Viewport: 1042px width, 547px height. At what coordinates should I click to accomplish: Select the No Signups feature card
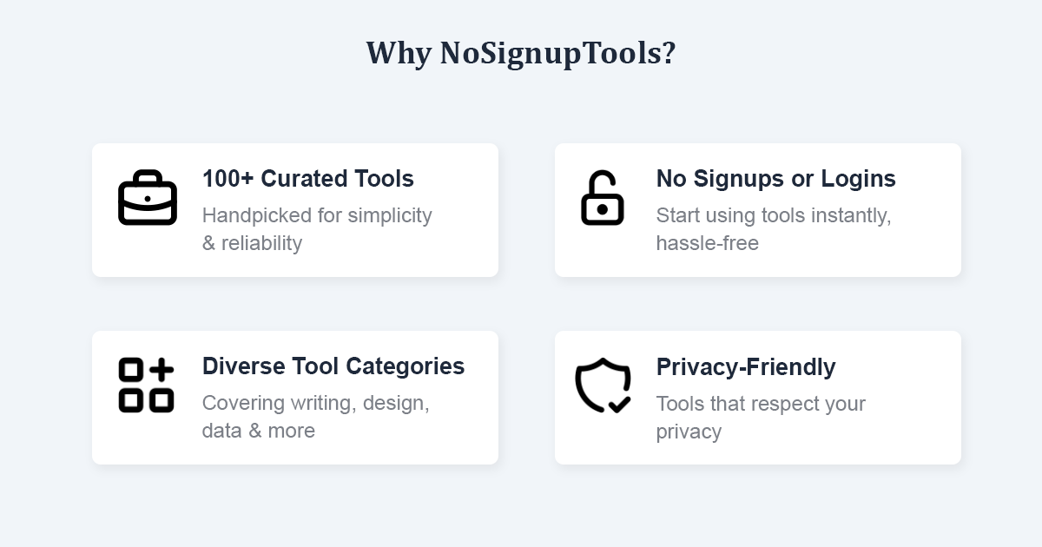(x=757, y=209)
